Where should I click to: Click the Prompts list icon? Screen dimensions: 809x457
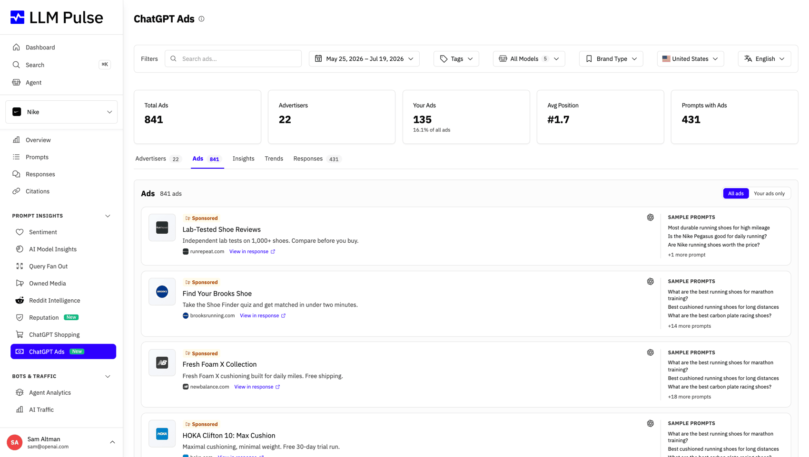coord(16,157)
